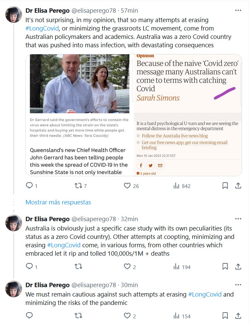250x325 pixels.
Task: Retweet the first tweet with 7 reposts
Action: [79, 186]
